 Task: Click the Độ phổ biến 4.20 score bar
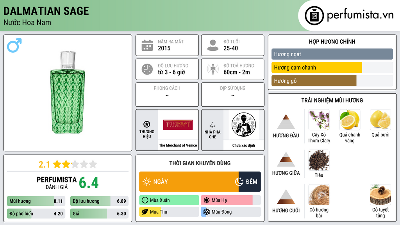click(36, 214)
